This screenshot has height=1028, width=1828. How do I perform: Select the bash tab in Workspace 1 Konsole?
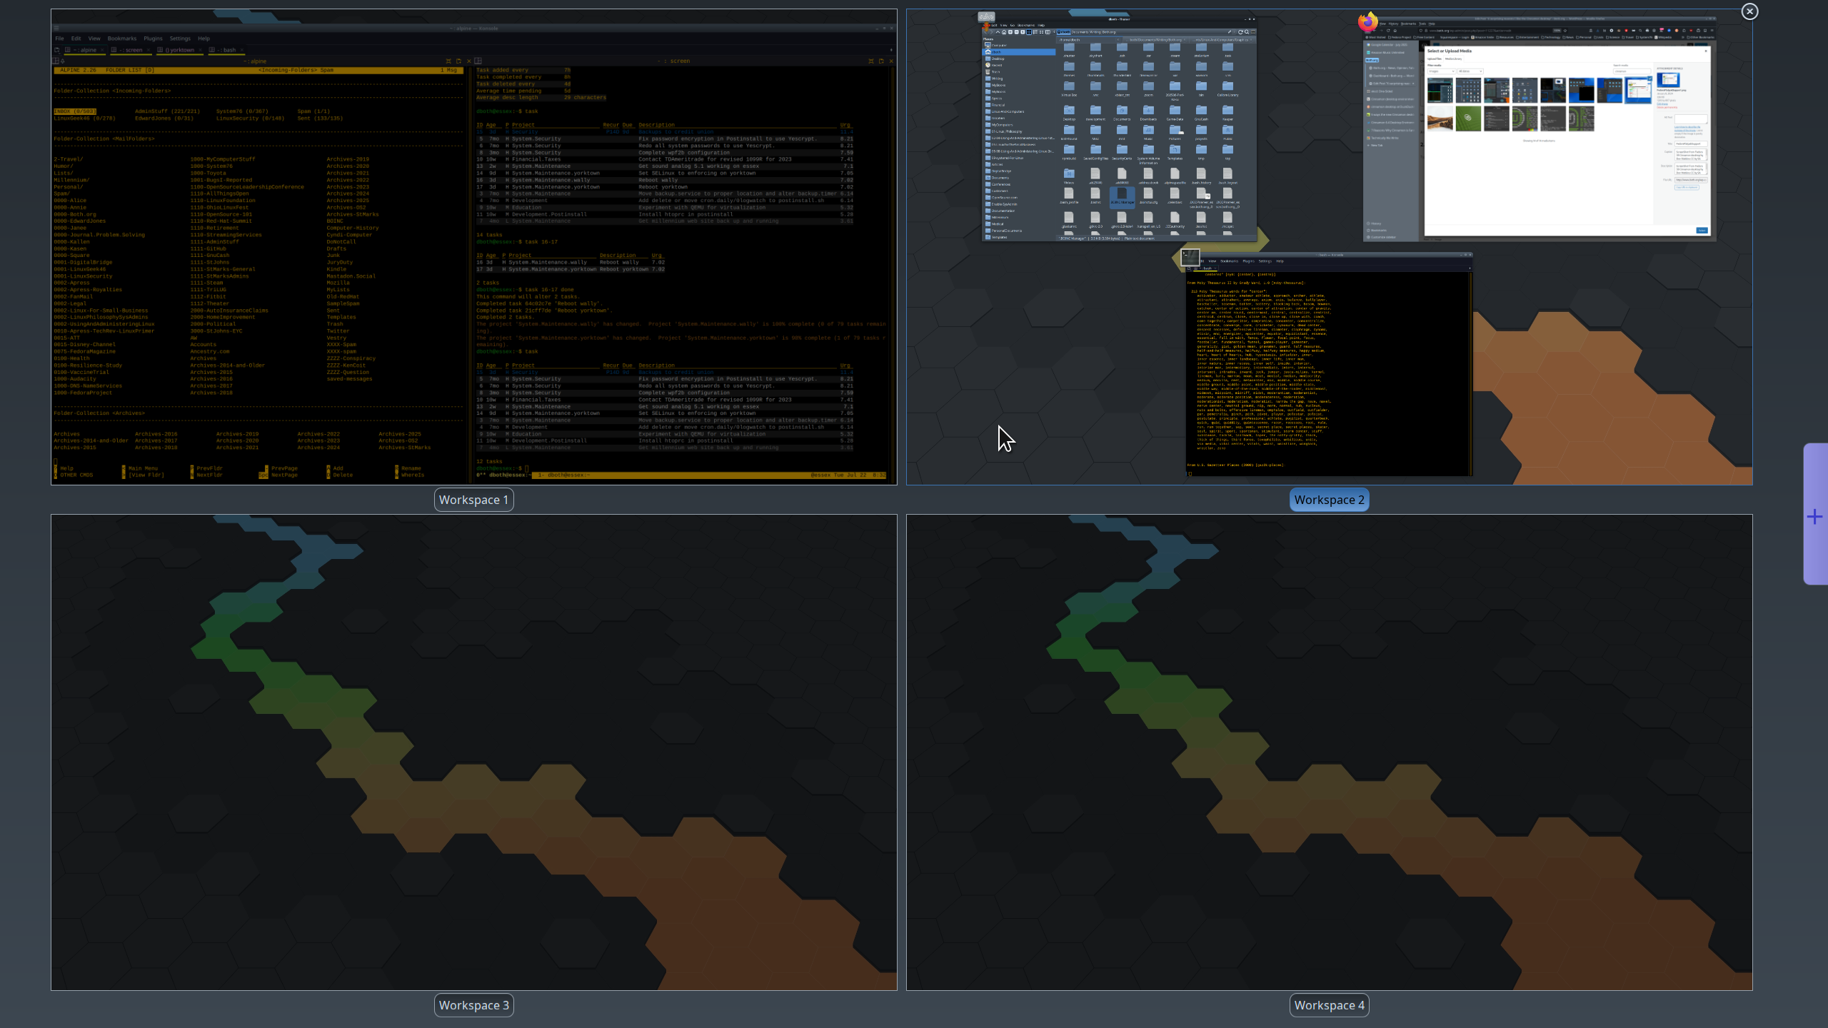coord(227,50)
